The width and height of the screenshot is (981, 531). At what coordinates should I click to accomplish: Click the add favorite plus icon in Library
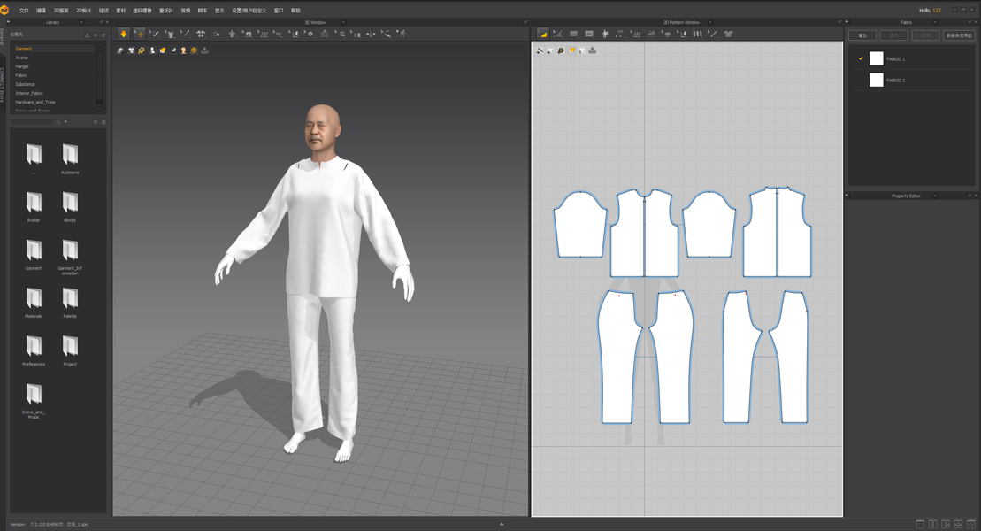96,35
